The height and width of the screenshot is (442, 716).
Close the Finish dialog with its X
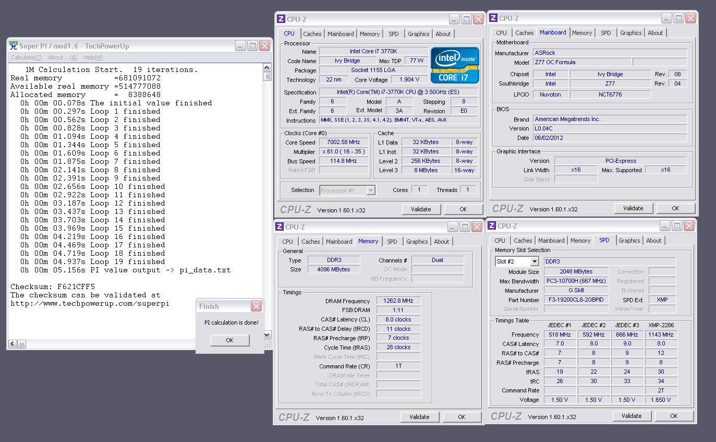pos(256,306)
